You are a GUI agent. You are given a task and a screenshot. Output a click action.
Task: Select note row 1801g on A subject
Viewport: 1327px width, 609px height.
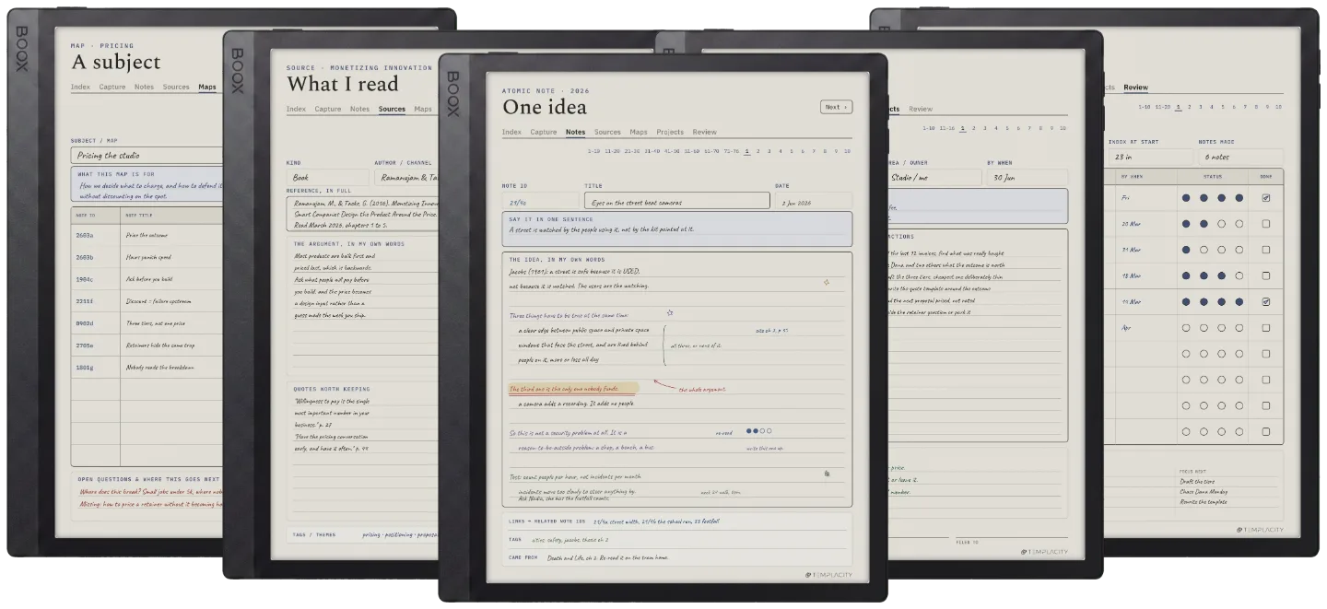click(x=147, y=368)
